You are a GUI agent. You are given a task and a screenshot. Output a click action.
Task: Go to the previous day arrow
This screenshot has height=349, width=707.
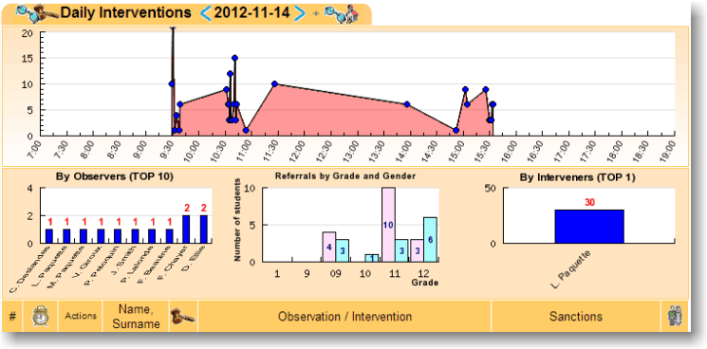[205, 13]
